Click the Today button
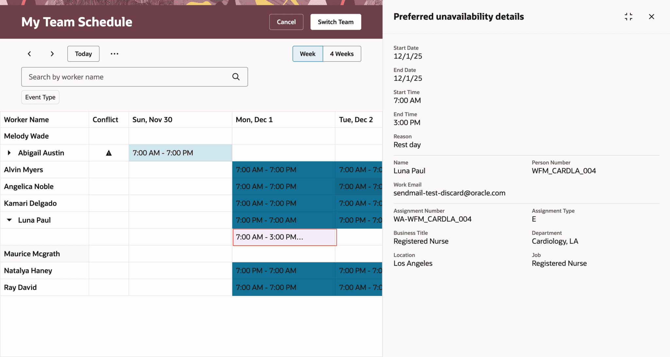Image resolution: width=670 pixels, height=357 pixels. [83, 54]
